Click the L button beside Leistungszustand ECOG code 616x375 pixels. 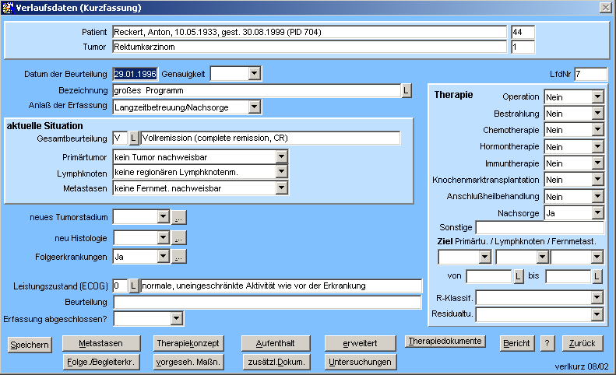point(133,286)
